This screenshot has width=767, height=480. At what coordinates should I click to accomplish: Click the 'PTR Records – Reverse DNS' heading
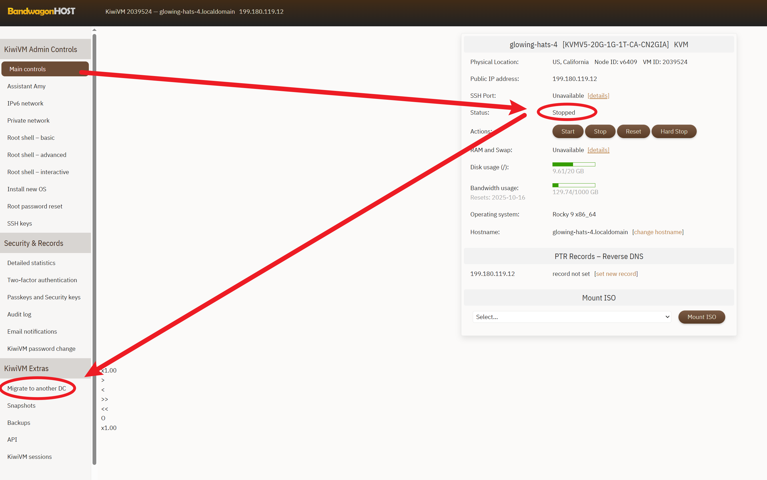(x=598, y=256)
